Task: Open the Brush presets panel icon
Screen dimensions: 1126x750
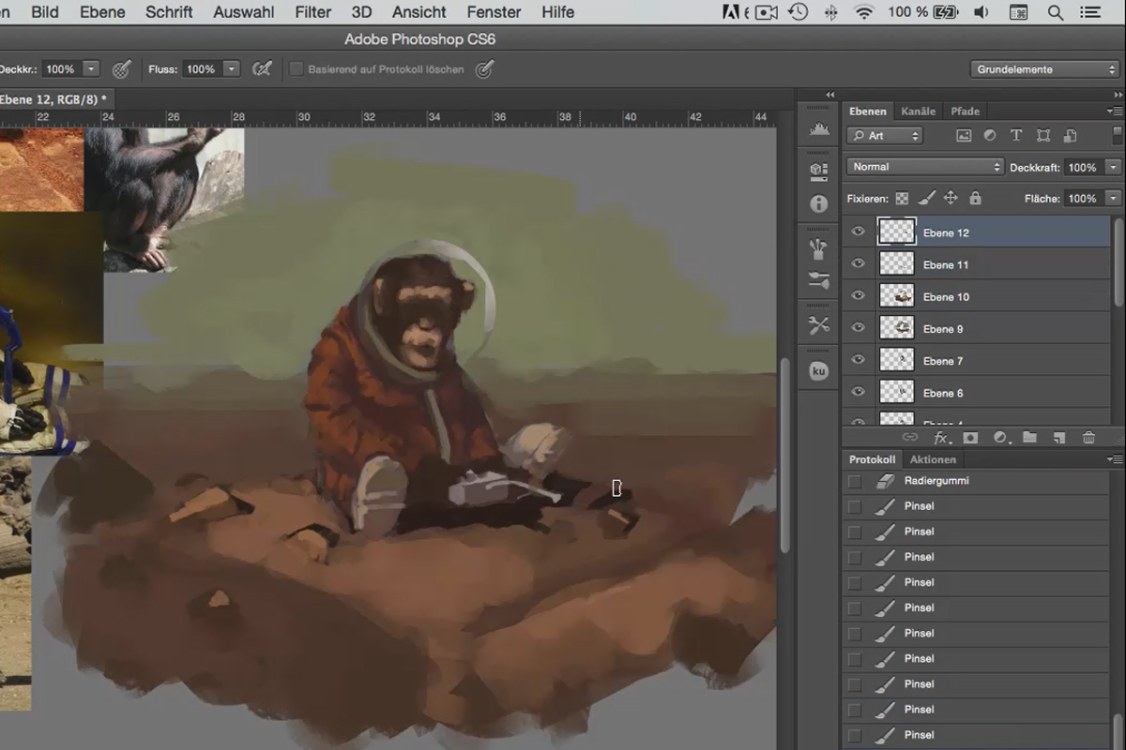Action: pyautogui.click(x=818, y=248)
